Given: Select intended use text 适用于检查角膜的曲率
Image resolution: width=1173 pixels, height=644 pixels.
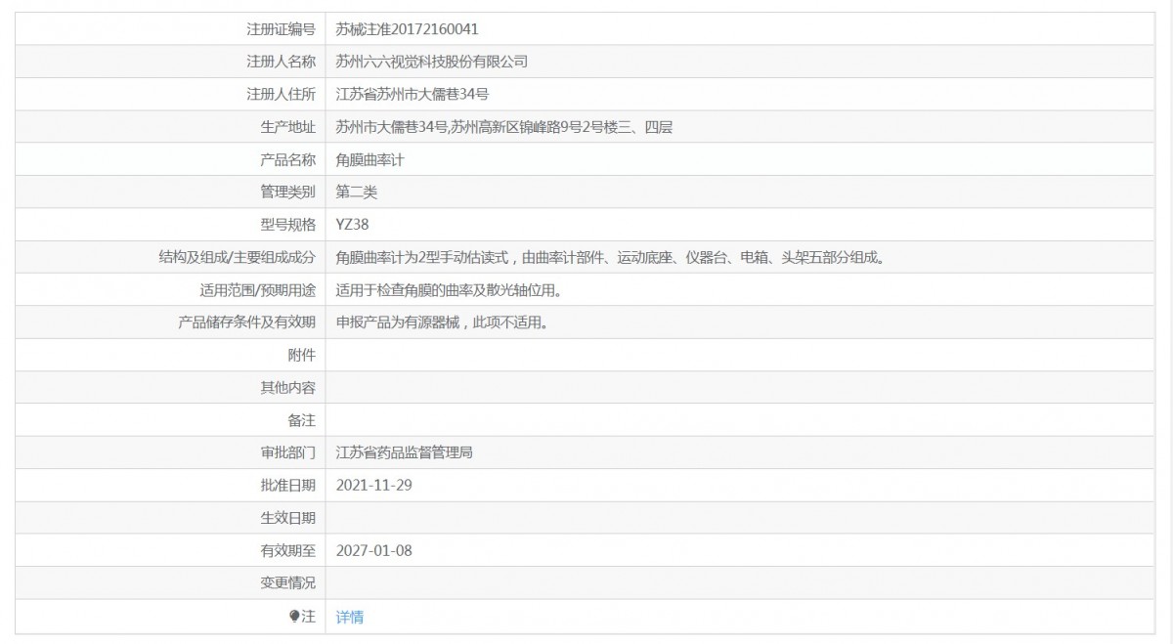Looking at the screenshot, I should click(x=451, y=290).
